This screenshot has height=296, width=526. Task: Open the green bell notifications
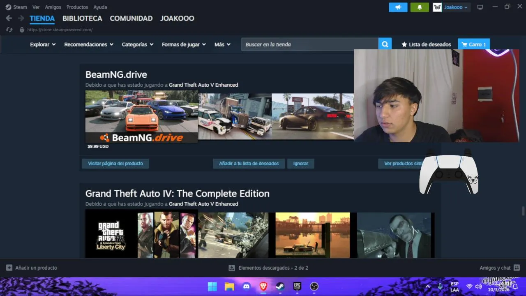[x=420, y=7]
